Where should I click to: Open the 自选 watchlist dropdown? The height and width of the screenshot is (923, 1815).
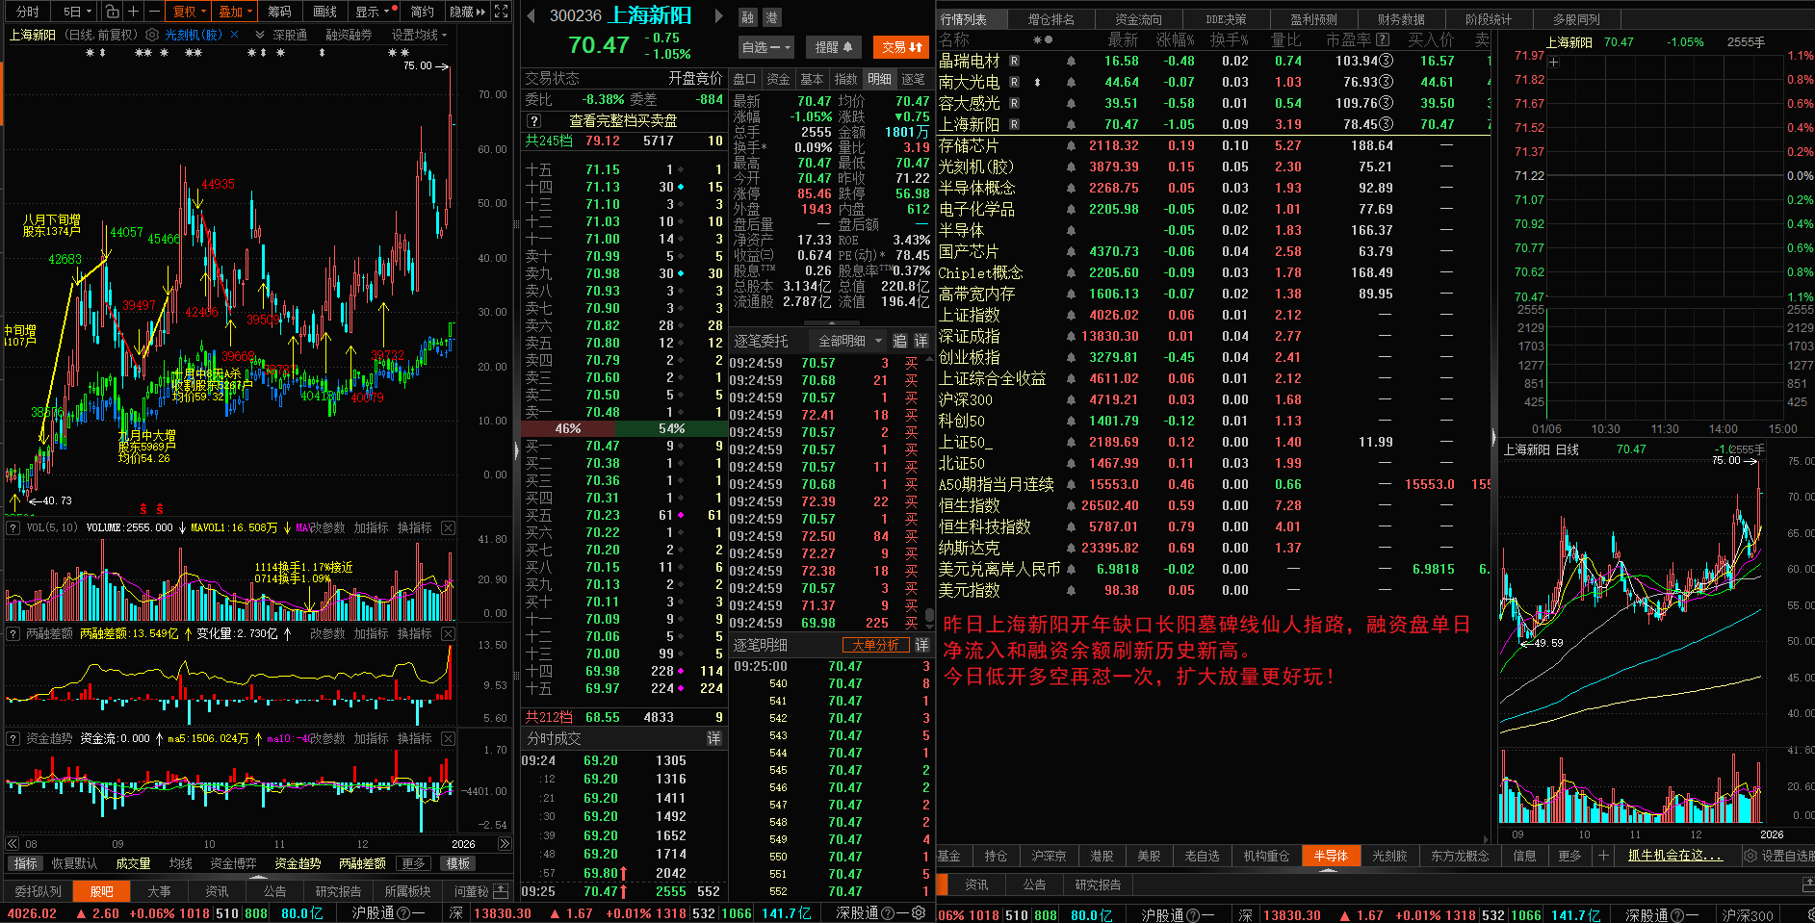[766, 46]
